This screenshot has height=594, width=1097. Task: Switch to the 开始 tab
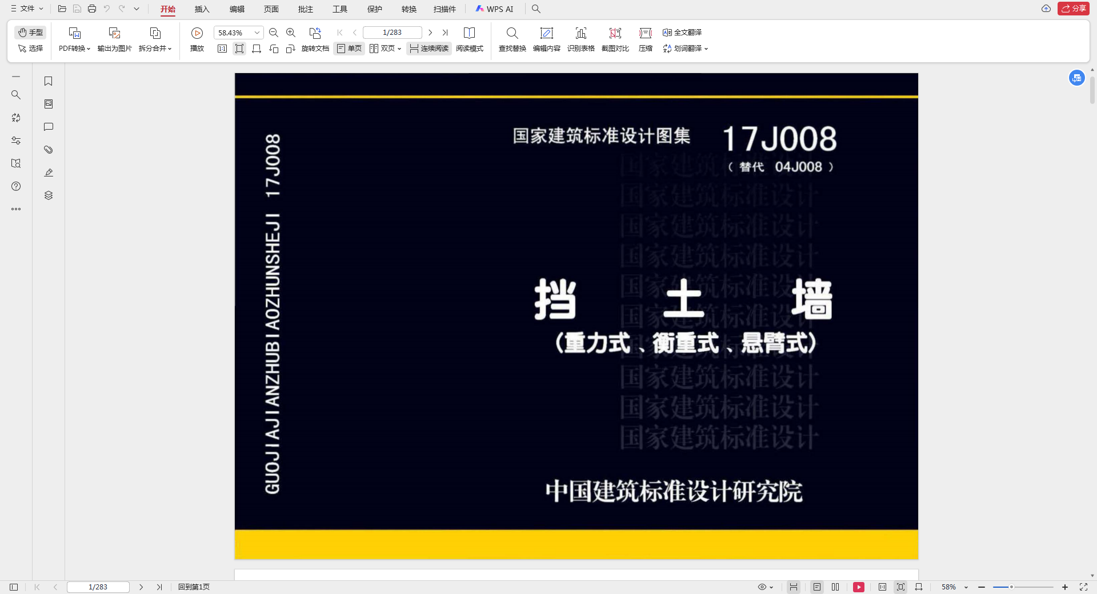[168, 9]
